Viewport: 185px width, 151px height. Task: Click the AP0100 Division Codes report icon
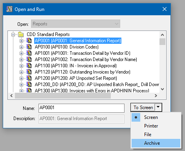pyautogui.click(x=29, y=47)
